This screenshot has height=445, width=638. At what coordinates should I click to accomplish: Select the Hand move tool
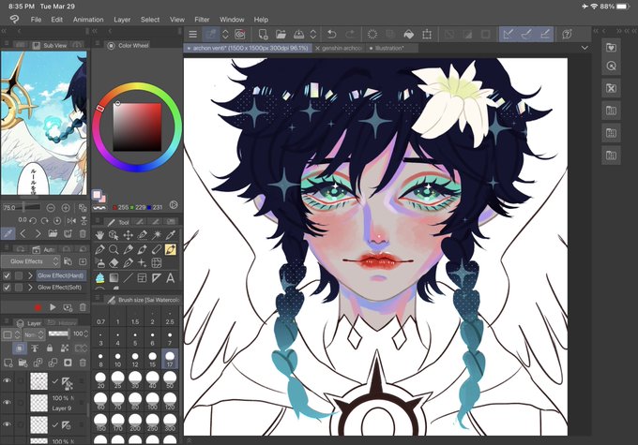tap(99, 235)
